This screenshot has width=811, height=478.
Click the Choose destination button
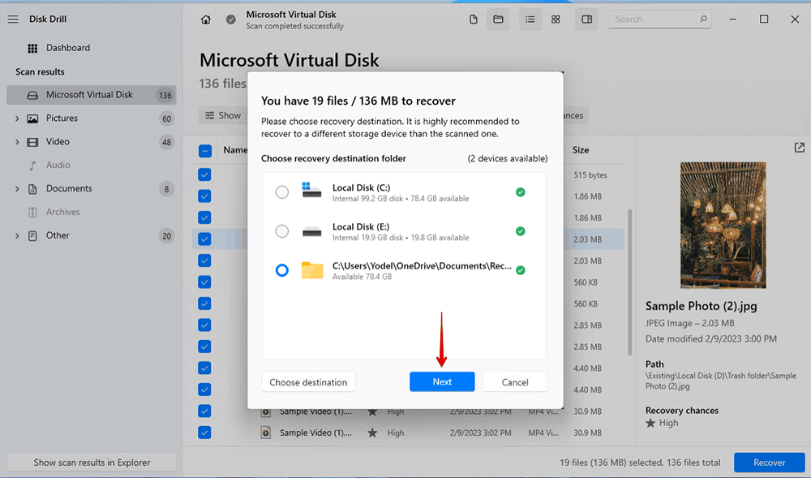click(308, 382)
